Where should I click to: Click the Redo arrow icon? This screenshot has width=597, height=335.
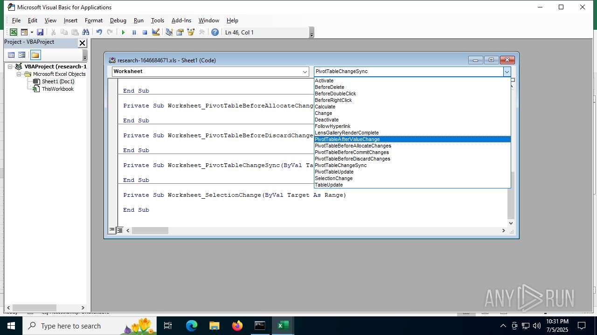point(110,32)
